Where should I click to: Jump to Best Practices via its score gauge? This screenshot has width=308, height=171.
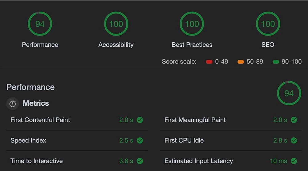[x=192, y=24]
